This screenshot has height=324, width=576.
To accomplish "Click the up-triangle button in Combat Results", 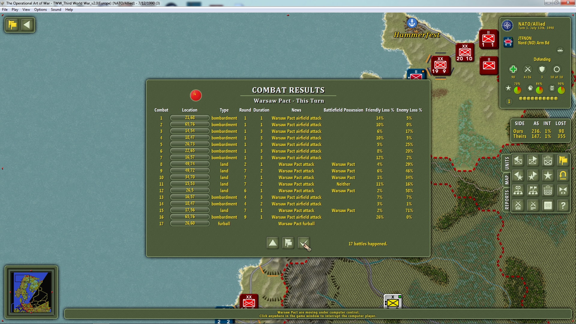I will click(273, 243).
